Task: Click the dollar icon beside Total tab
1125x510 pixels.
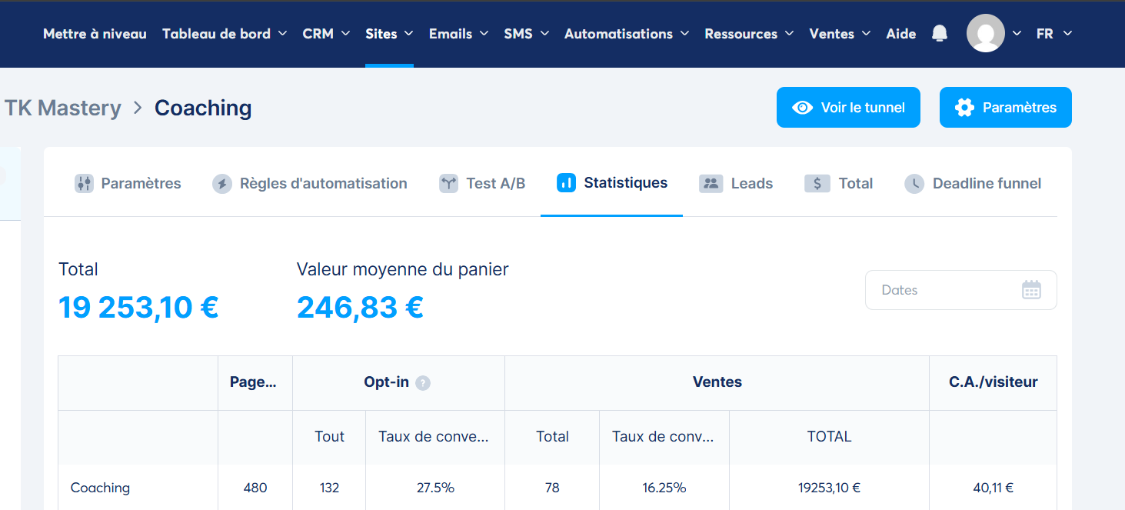Action: coord(817,184)
